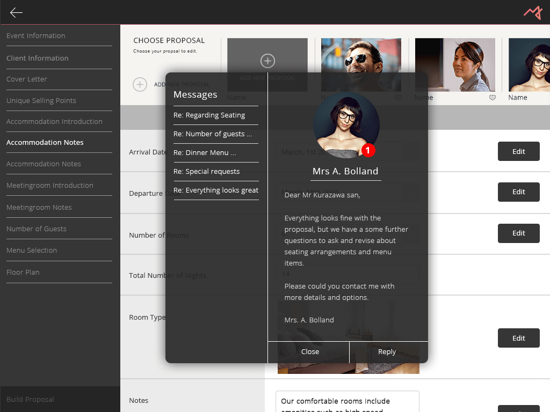Close the messages dialog

click(309, 352)
